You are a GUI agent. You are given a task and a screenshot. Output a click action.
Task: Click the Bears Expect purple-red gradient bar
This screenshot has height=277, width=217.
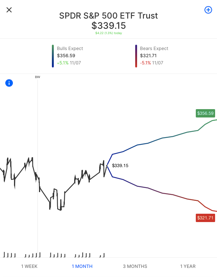point(136,56)
